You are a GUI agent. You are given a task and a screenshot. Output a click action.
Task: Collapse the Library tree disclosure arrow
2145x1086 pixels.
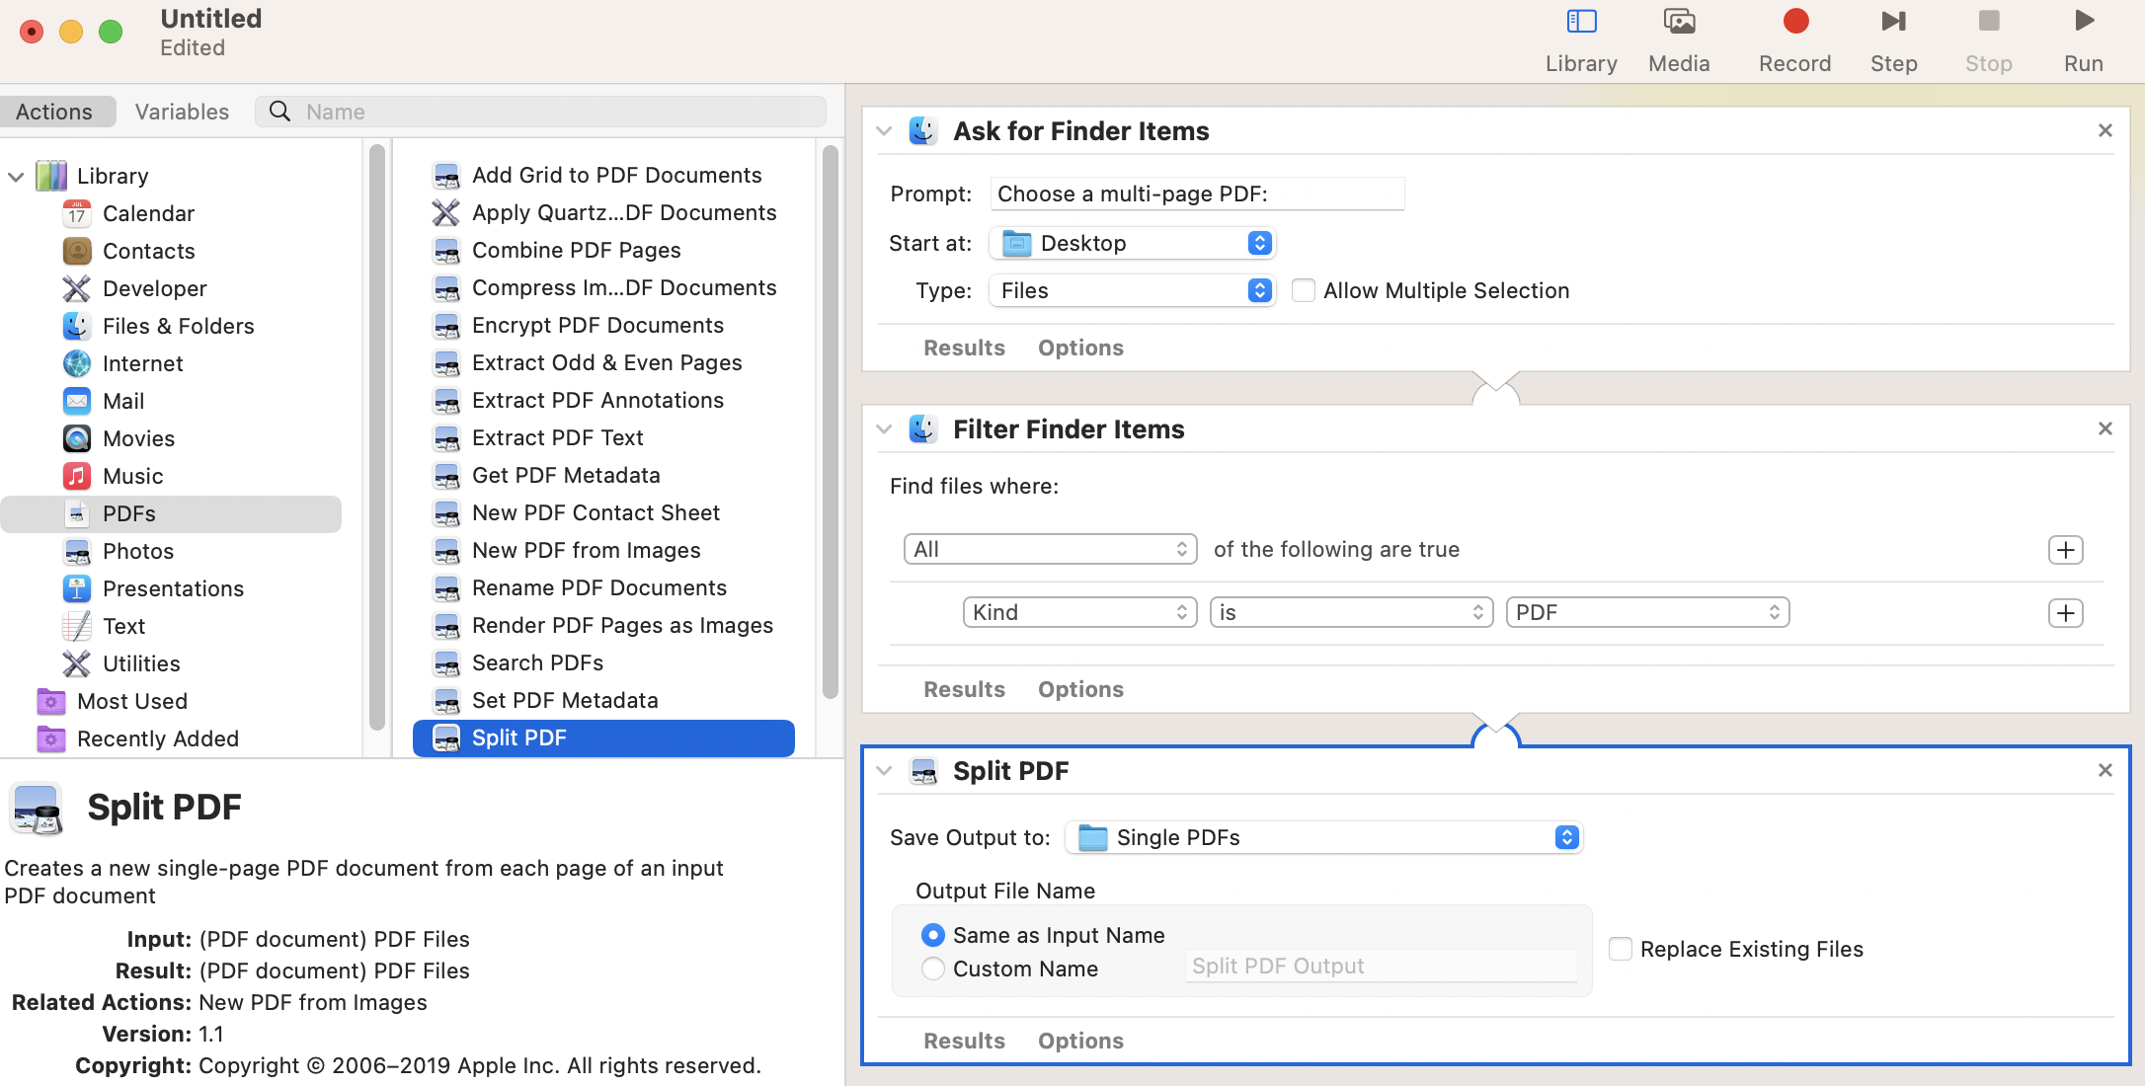tap(16, 177)
